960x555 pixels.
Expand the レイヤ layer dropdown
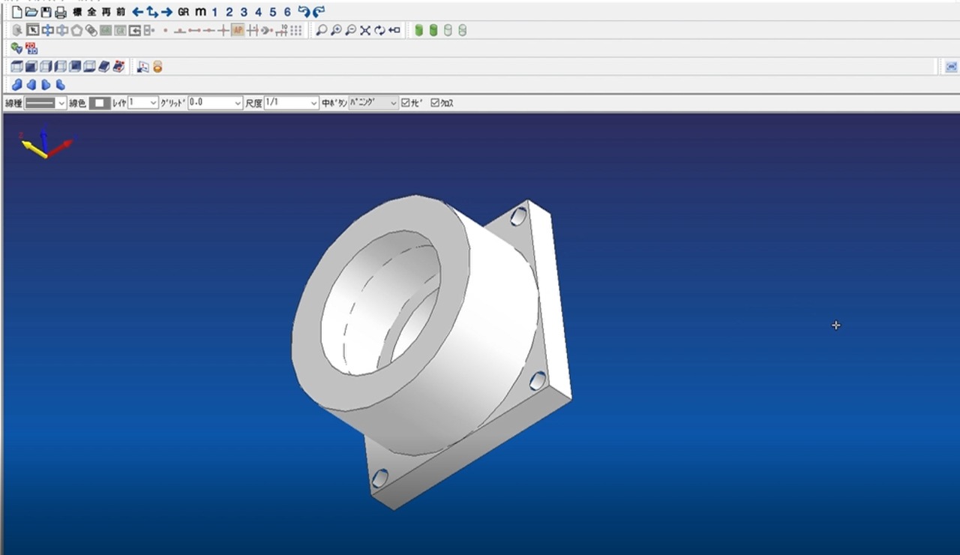click(x=152, y=103)
